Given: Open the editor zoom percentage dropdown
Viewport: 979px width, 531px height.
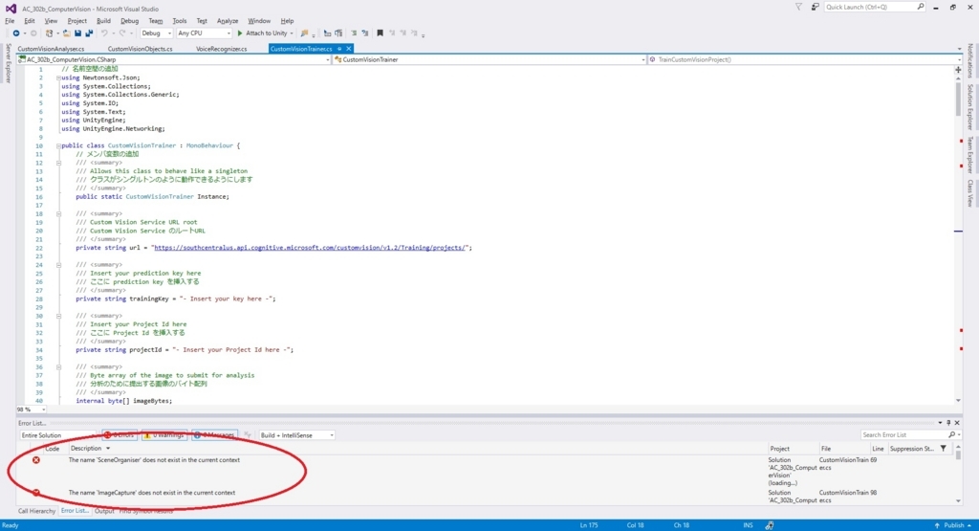Looking at the screenshot, I should [31, 409].
